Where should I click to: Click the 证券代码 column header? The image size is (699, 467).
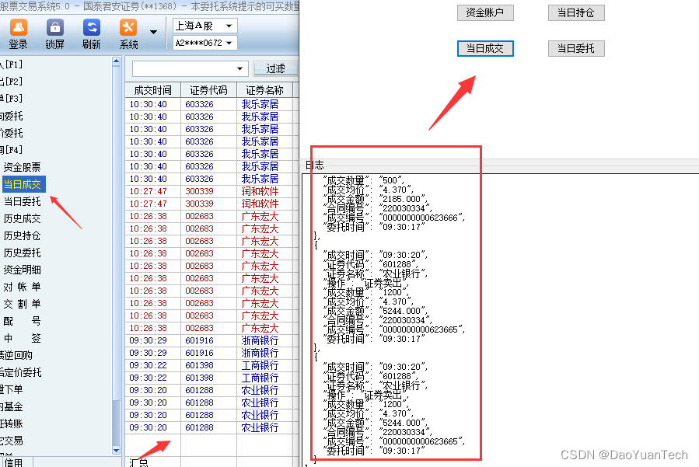pos(208,90)
